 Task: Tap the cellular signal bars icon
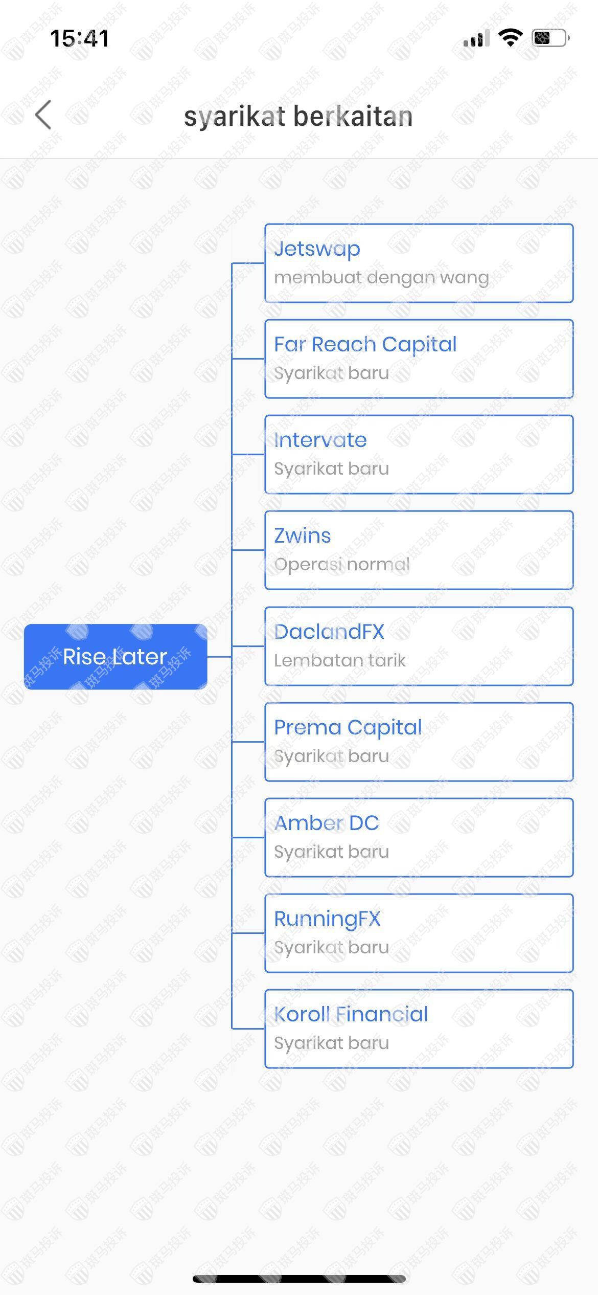(x=476, y=38)
